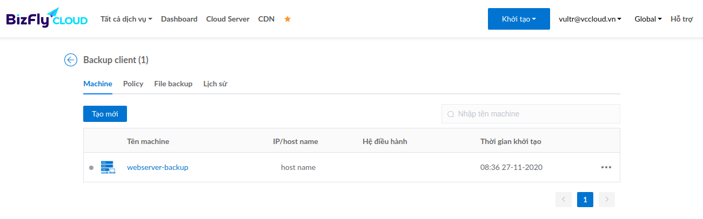The height and width of the screenshot is (219, 703).
Task: Open the webserver-backup machine link
Action: pyautogui.click(x=158, y=167)
